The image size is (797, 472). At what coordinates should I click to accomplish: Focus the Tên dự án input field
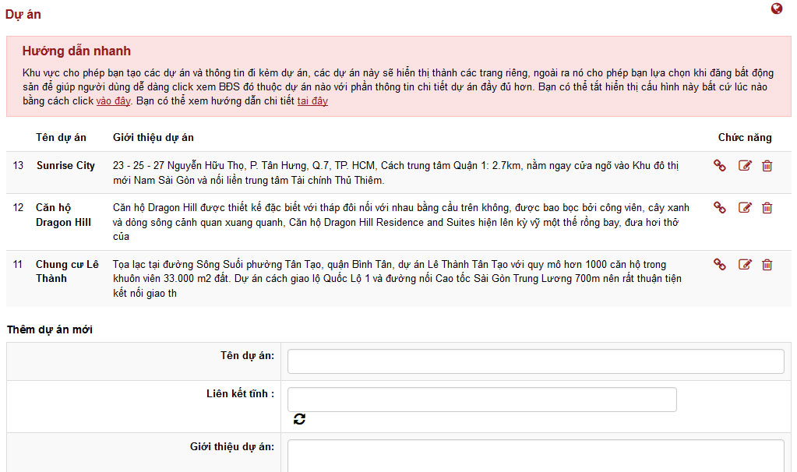click(x=535, y=361)
